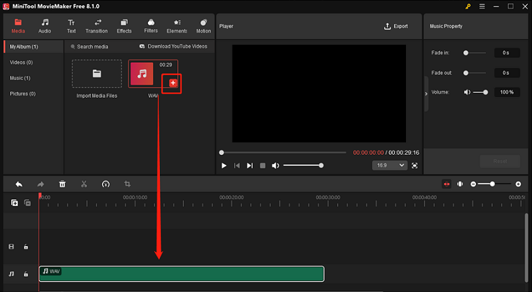Adjust the Fade out slider

pos(475,73)
